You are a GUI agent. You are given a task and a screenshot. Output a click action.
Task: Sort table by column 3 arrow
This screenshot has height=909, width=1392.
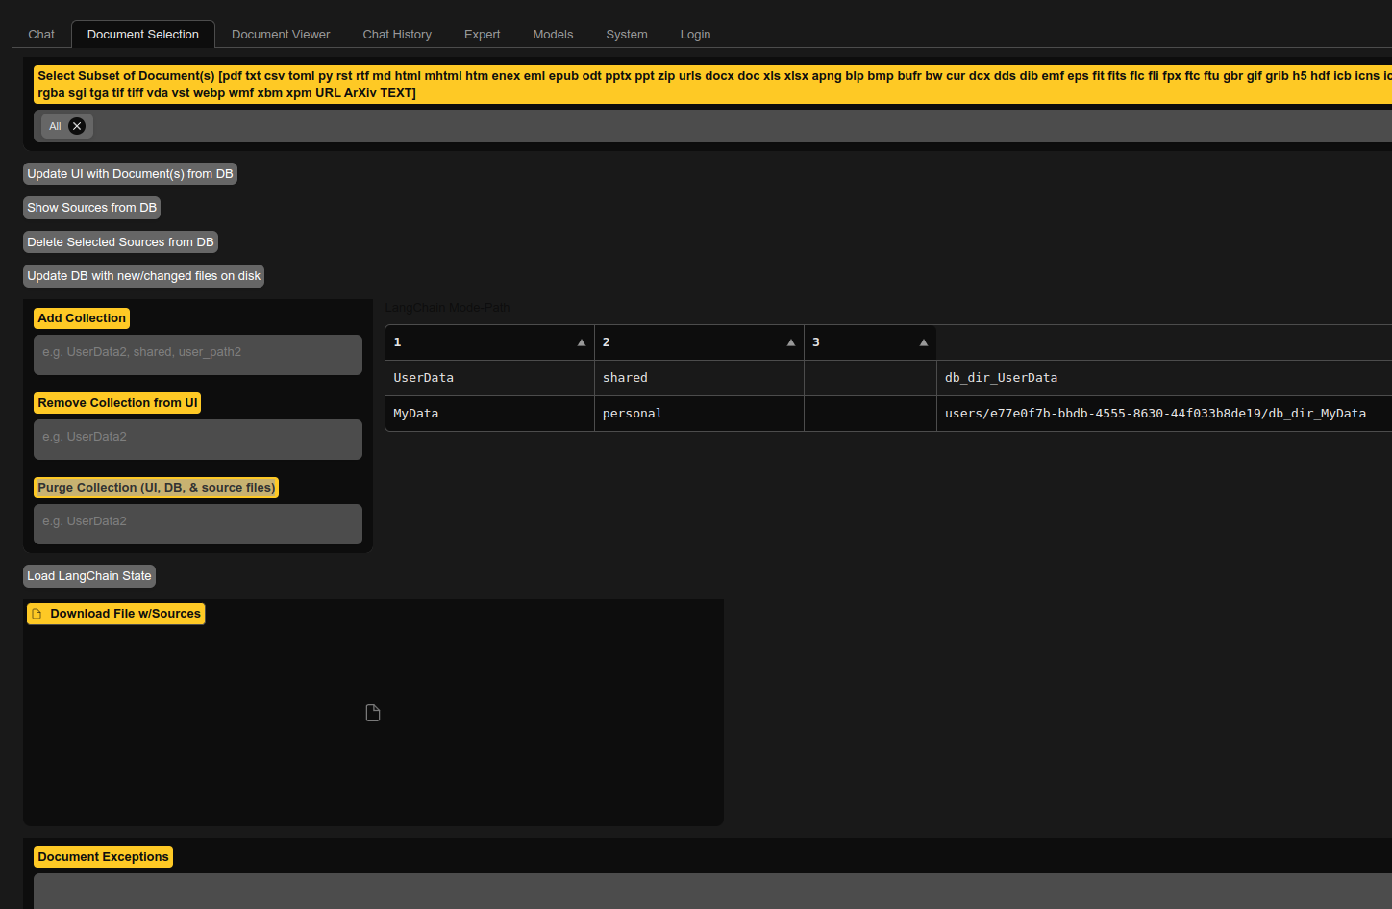click(923, 342)
